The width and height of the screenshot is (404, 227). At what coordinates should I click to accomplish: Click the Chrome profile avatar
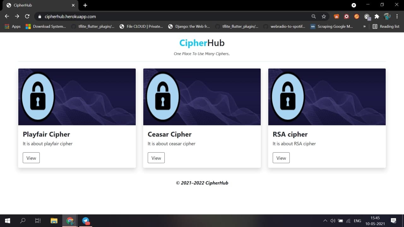(387, 16)
